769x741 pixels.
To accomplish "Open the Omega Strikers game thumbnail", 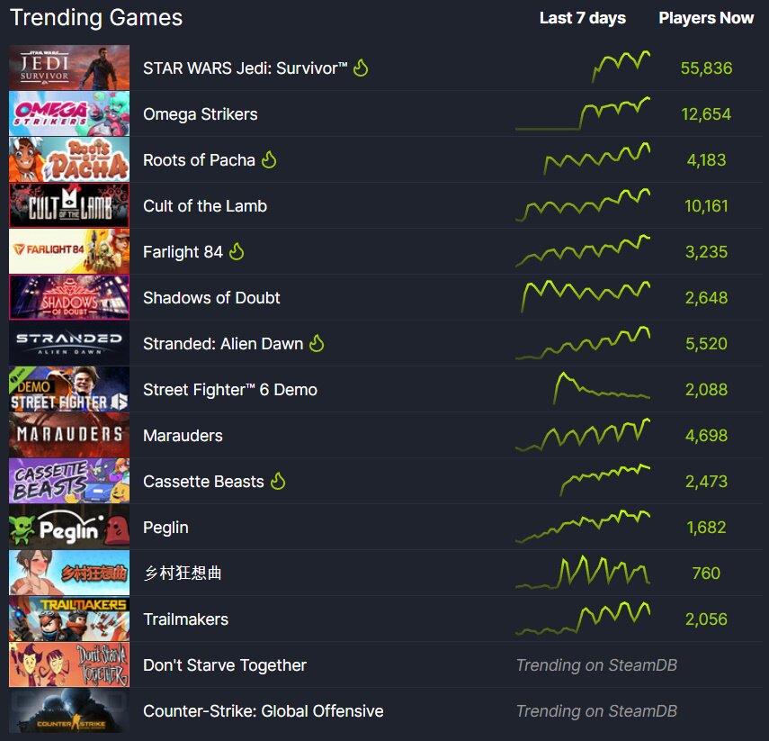I will (x=69, y=113).
